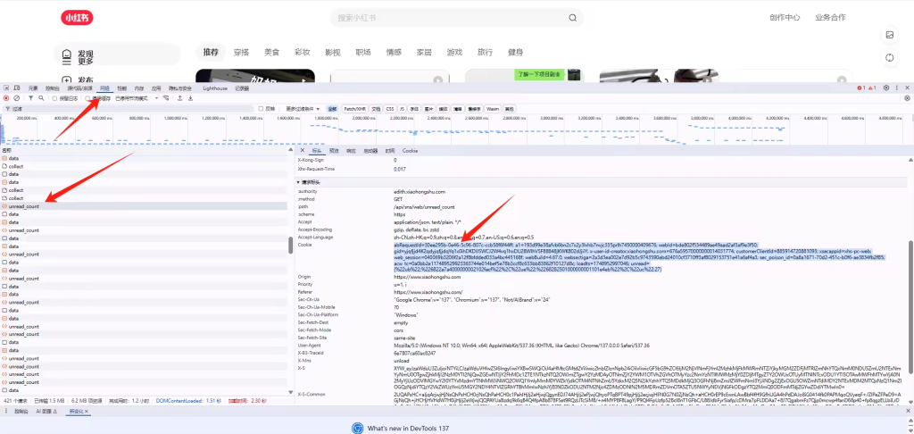Viewport: 914px width, 434px height.
Task: Open network search magnifier
Action: point(40,98)
